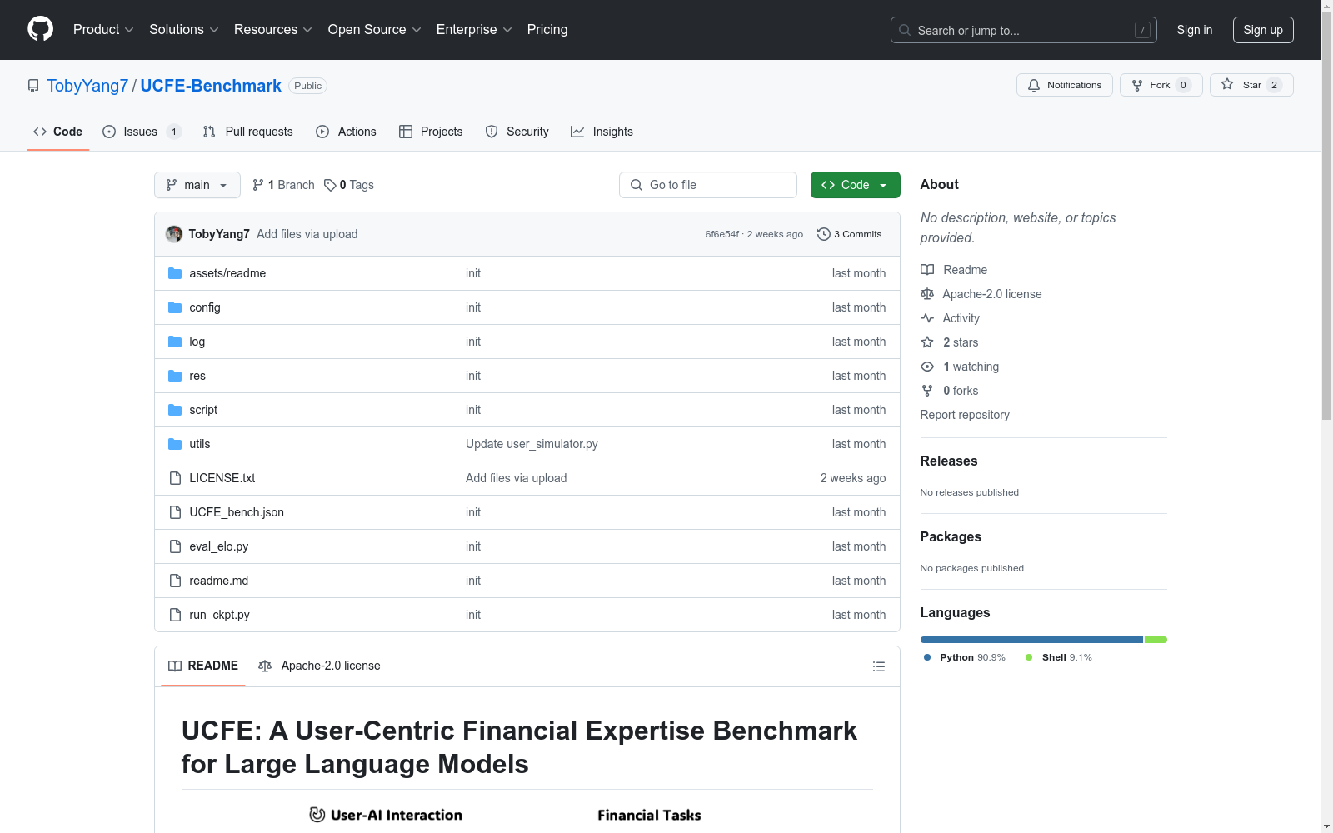Screen dimensions: 1333x833
Task: Click the res folder icon
Action: coord(175,376)
